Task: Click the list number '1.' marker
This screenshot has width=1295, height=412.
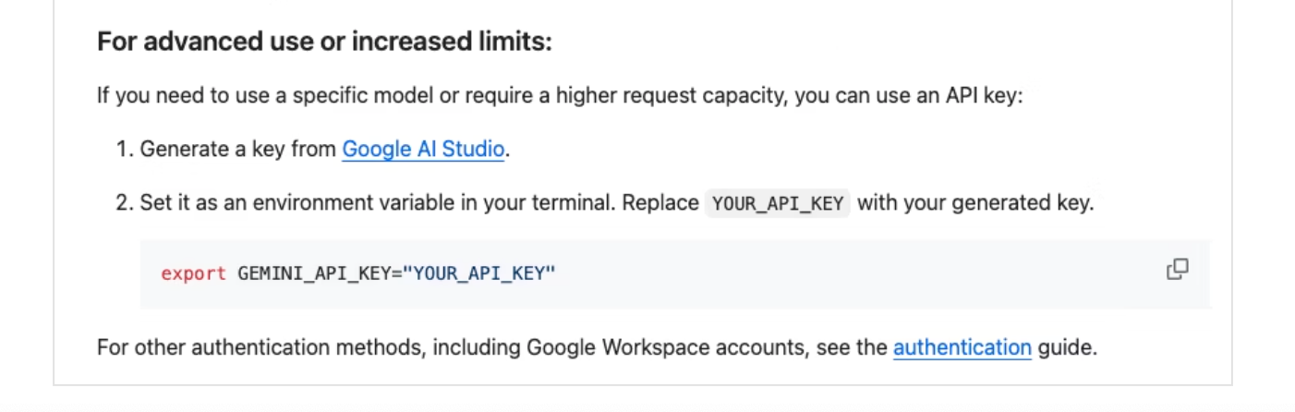Action: click(x=125, y=149)
